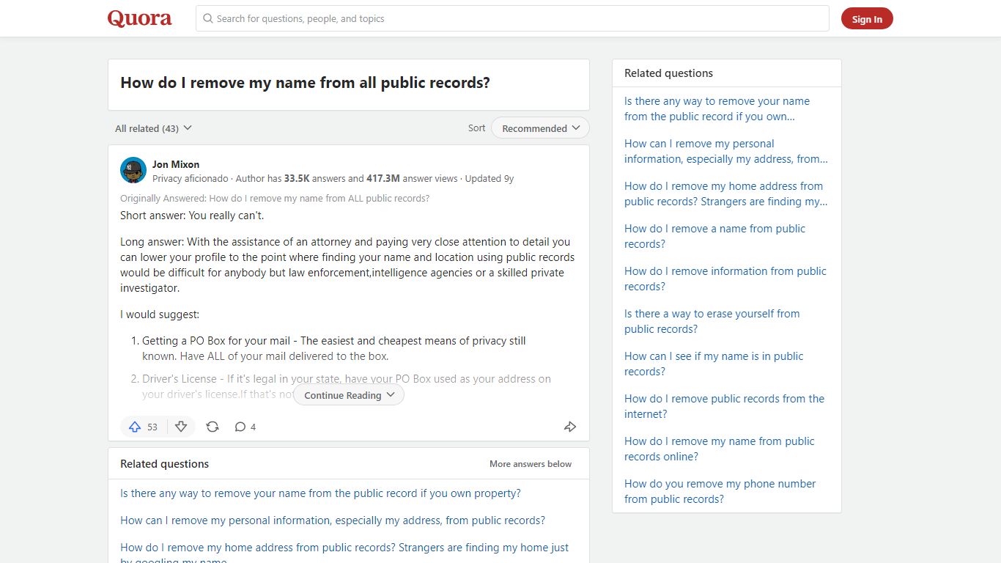Open lower link 'especially my address, from public records?'
Screen dimensions: 1001x563
click(333, 520)
